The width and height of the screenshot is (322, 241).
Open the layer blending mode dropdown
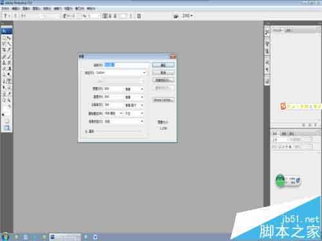pos(281,139)
